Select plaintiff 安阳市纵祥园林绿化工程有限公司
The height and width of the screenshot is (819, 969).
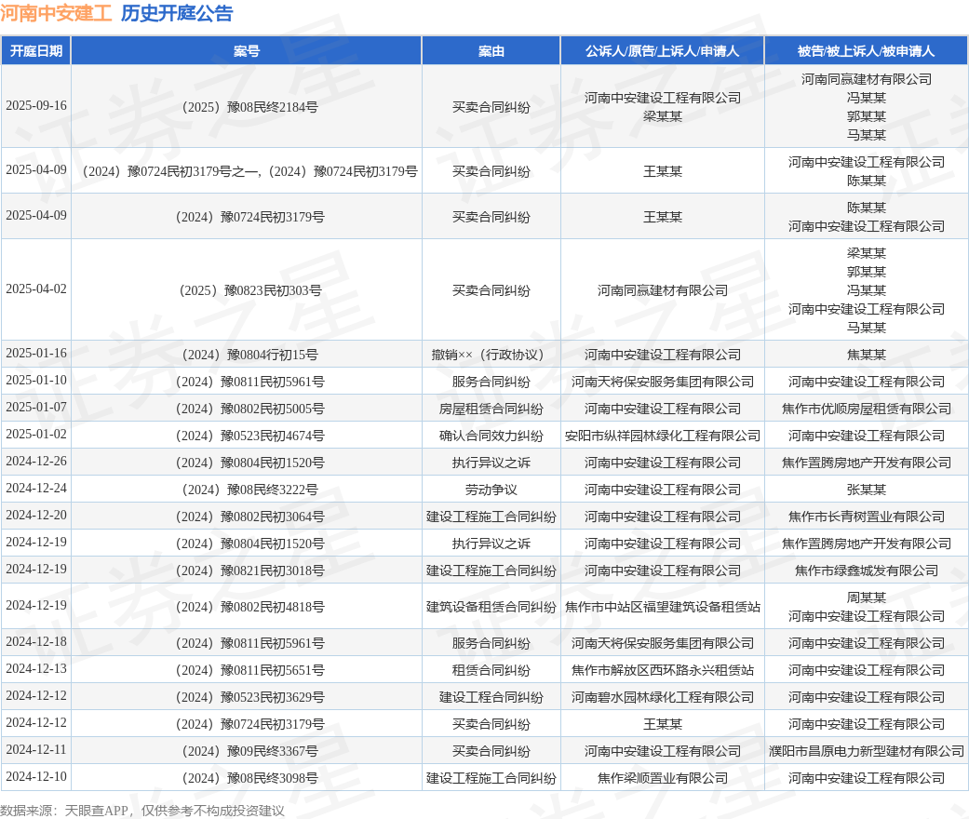click(663, 436)
